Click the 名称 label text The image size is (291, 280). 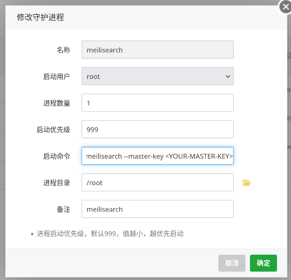coord(63,50)
